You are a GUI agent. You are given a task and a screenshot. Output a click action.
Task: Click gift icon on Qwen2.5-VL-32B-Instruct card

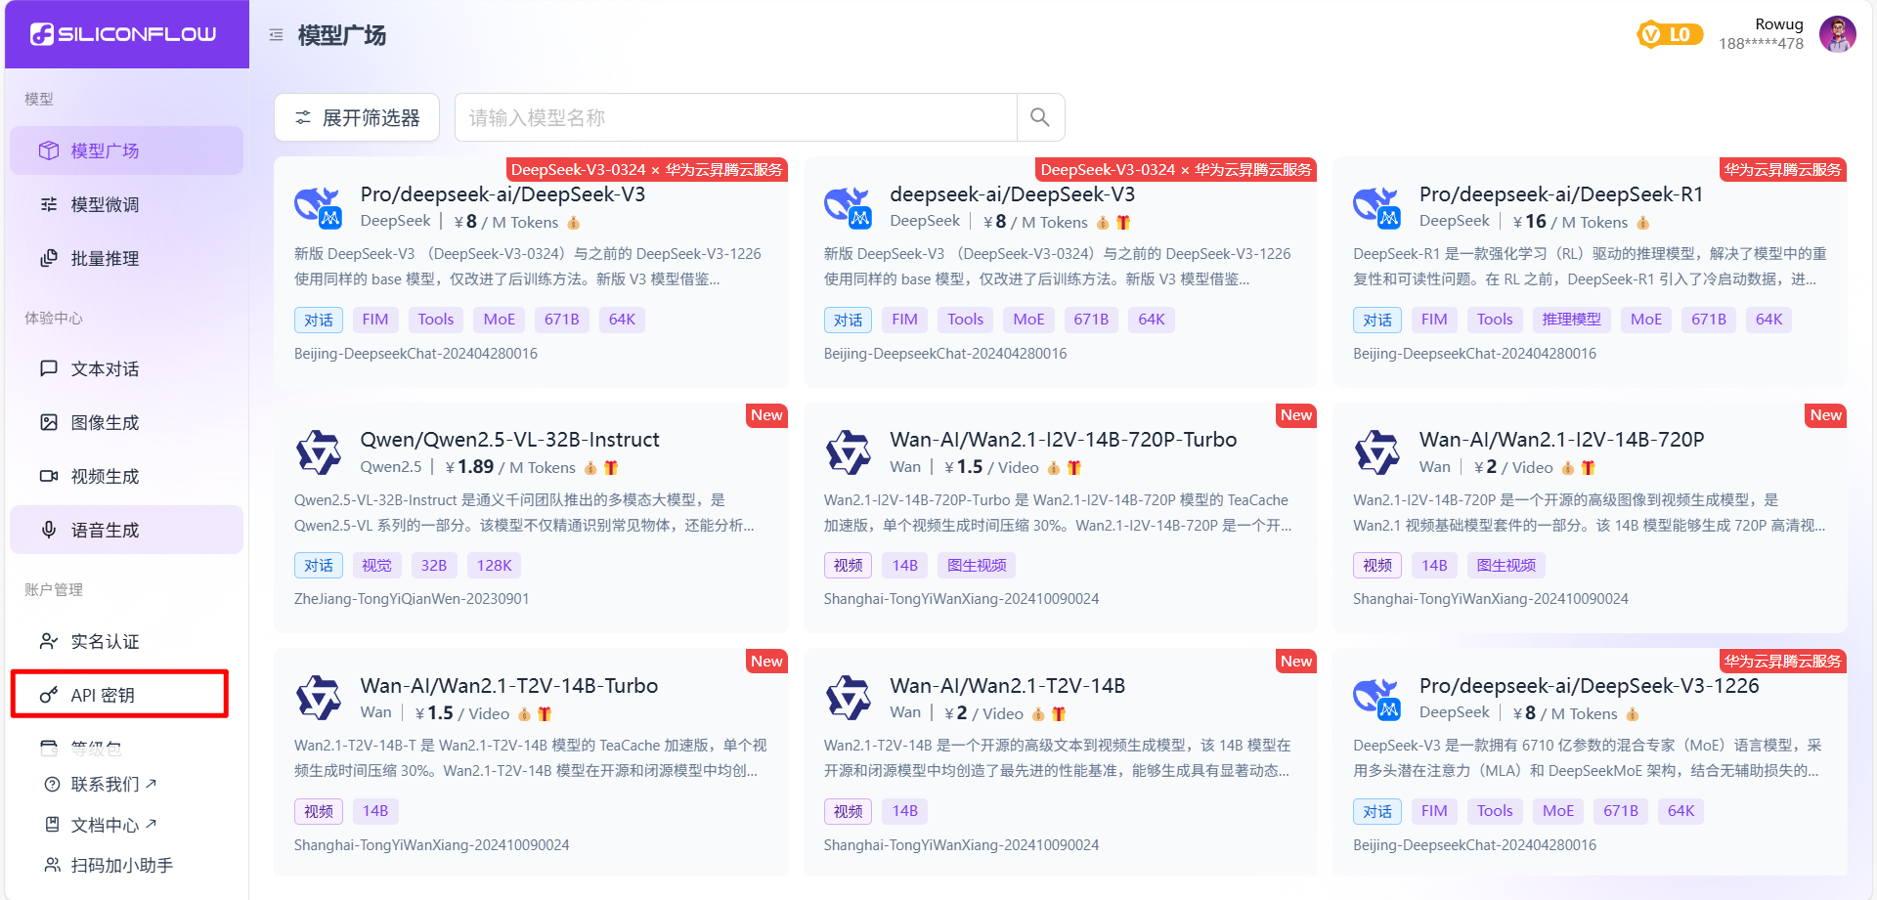click(611, 468)
